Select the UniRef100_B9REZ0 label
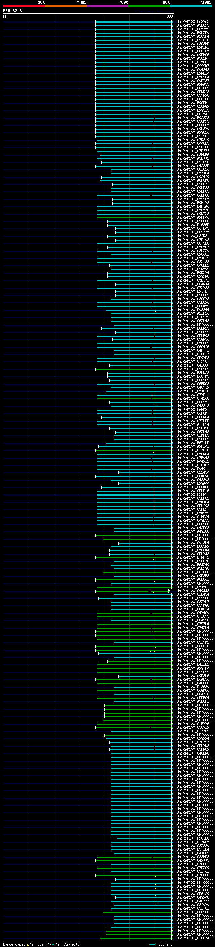The width and height of the screenshot is (215, 947). (x=193, y=74)
